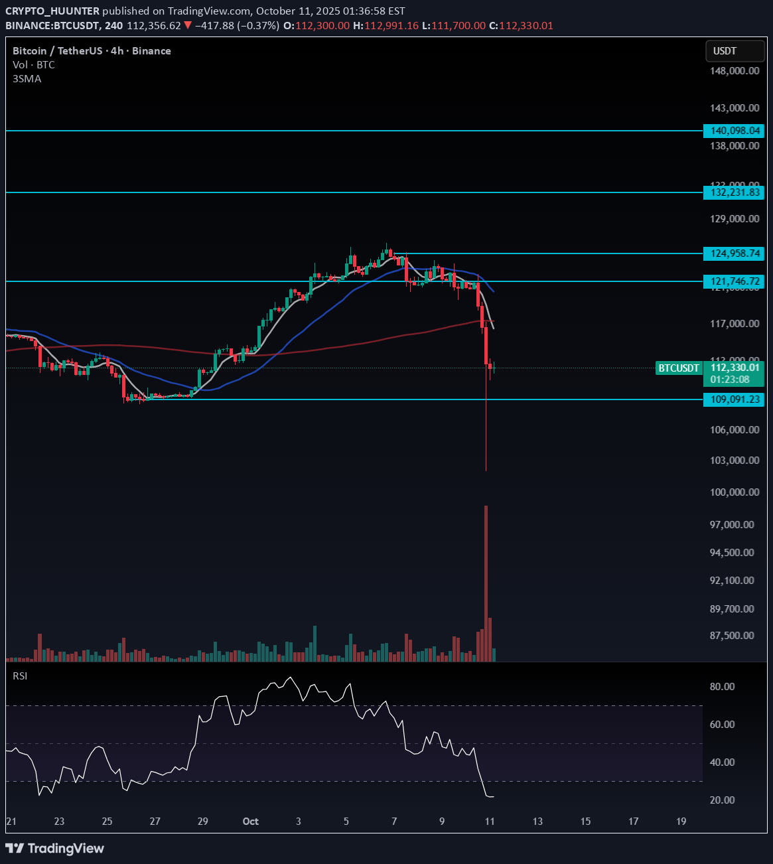Image resolution: width=773 pixels, height=864 pixels.
Task: Click the 121,746.72 price level label
Action: coord(733,281)
